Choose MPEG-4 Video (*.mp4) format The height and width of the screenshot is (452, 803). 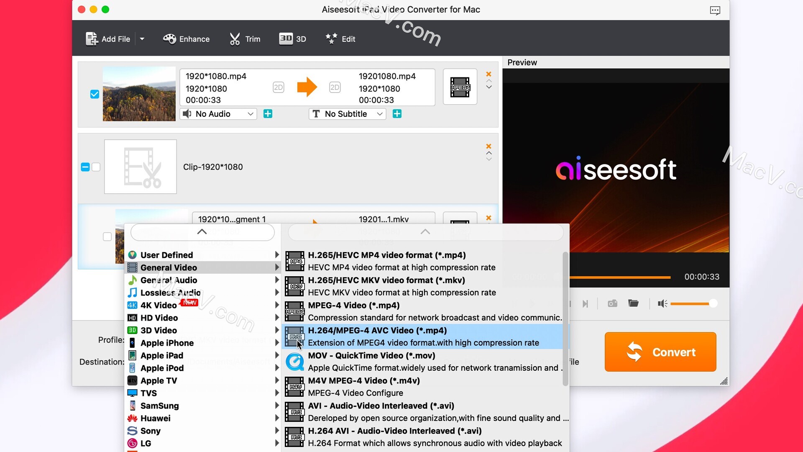click(422, 311)
